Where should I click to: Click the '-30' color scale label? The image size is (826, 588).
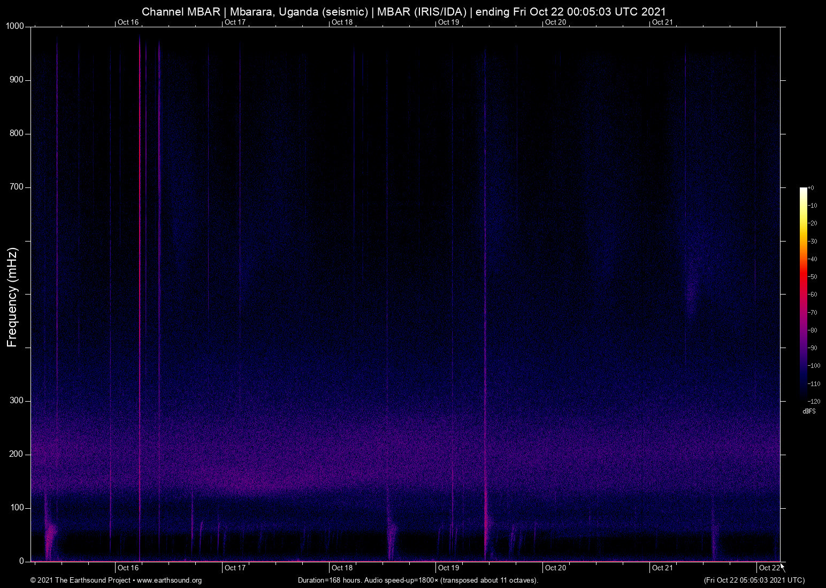pyautogui.click(x=812, y=242)
